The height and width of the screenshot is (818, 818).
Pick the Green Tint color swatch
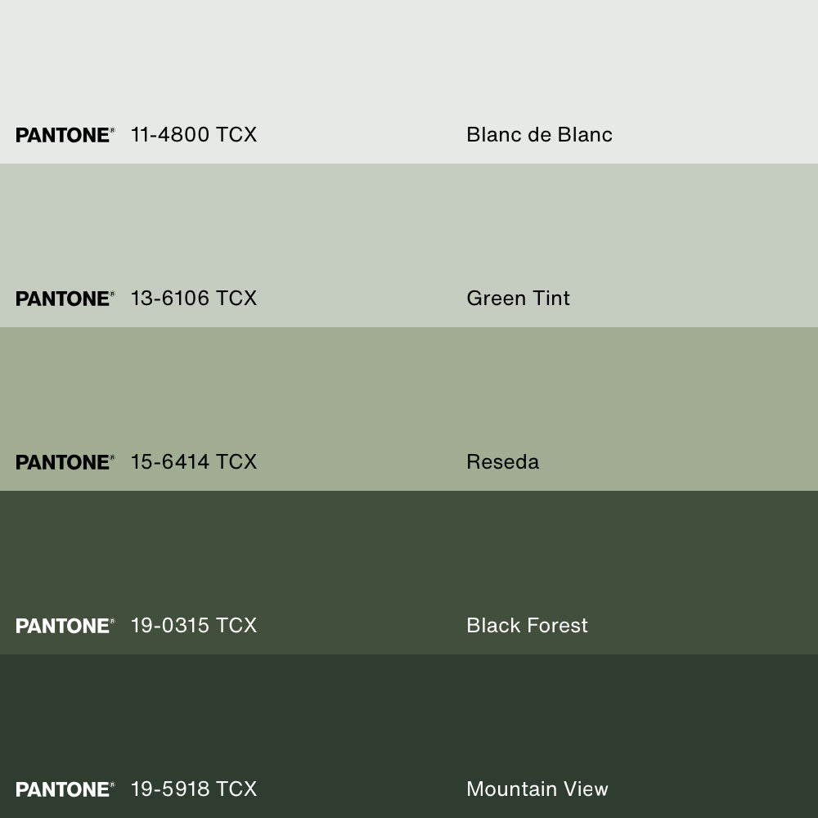(409, 229)
